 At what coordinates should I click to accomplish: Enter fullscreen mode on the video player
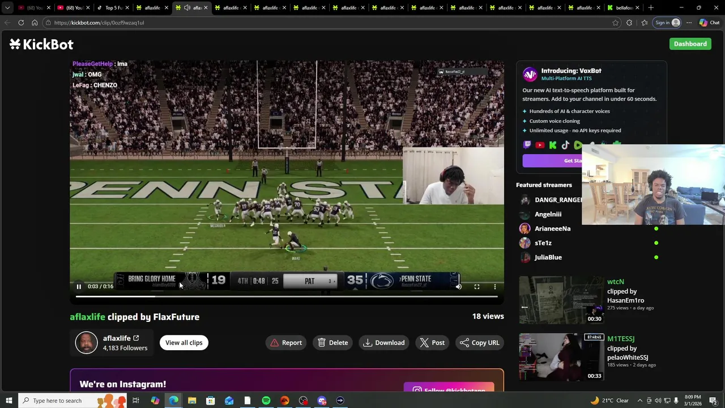click(x=477, y=287)
